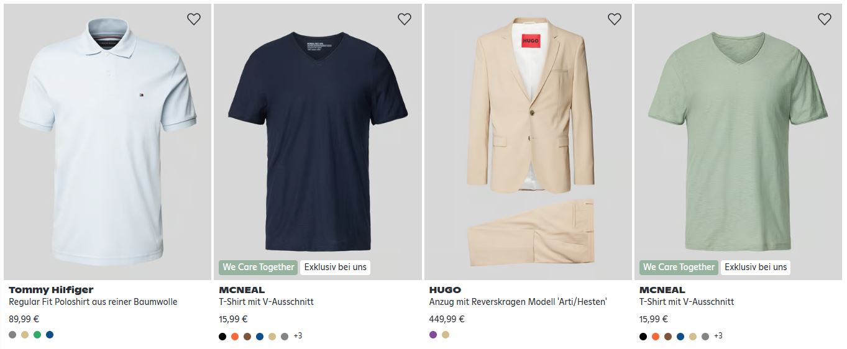Select black swatch under green McNeal T-shirt
The image size is (847, 349).
click(643, 337)
